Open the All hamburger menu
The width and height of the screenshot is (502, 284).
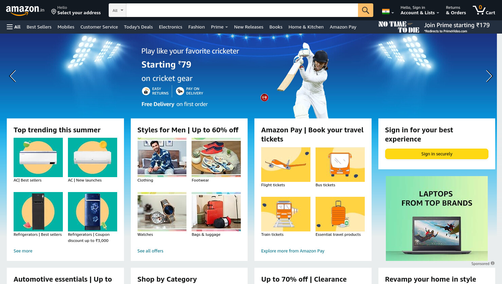tap(14, 27)
